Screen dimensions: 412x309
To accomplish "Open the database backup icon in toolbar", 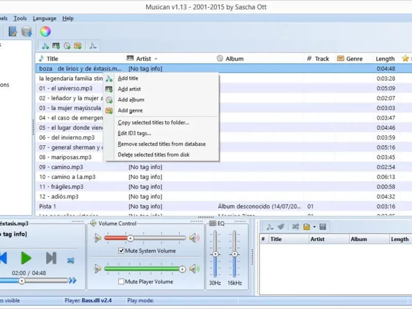I will (x=27, y=31).
